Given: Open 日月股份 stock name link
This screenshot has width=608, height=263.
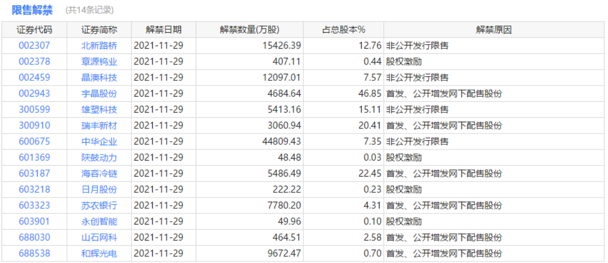Looking at the screenshot, I should (x=99, y=190).
